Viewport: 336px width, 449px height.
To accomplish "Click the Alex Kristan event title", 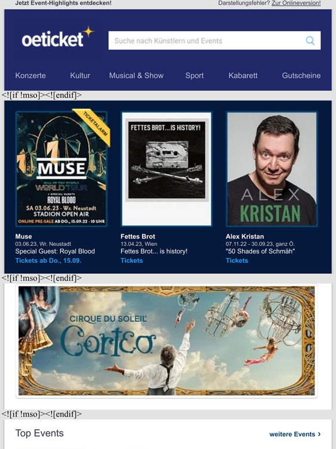I will pos(245,237).
